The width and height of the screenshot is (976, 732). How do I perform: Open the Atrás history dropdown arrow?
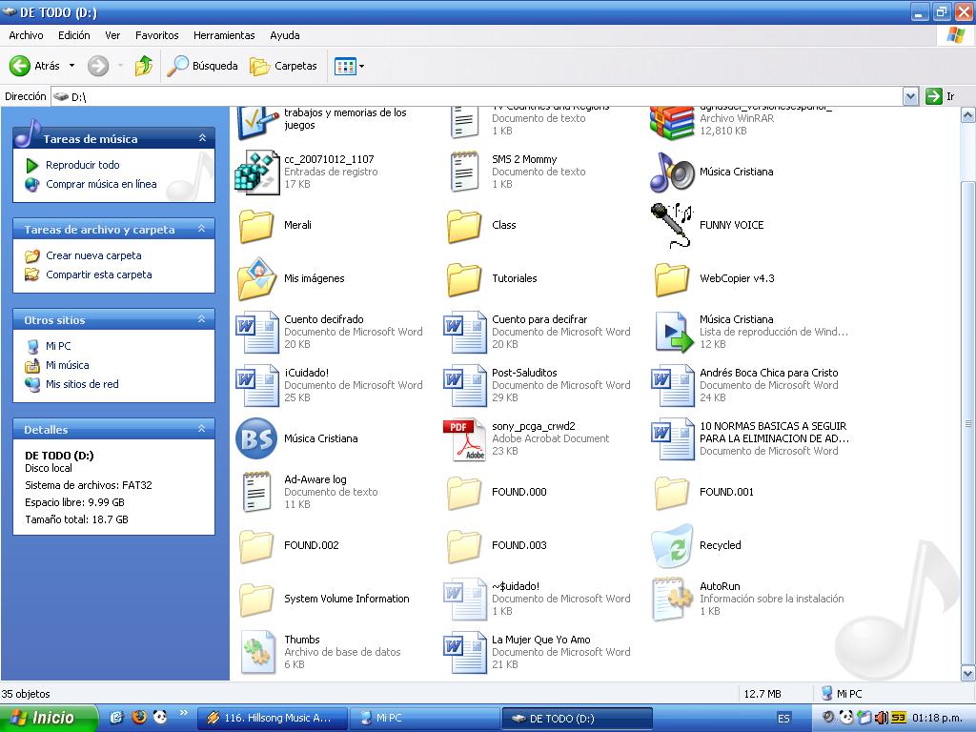coord(71,66)
